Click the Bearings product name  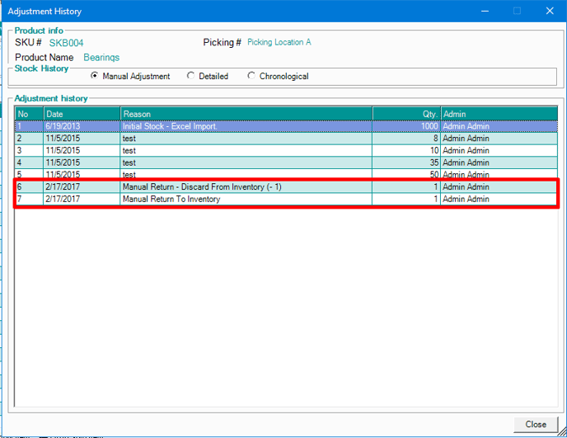pos(101,58)
